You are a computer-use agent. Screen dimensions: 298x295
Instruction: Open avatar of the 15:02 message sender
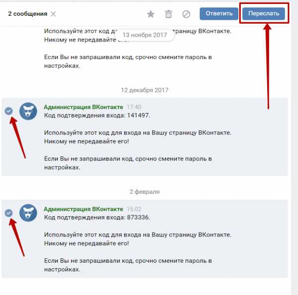[x=28, y=213]
